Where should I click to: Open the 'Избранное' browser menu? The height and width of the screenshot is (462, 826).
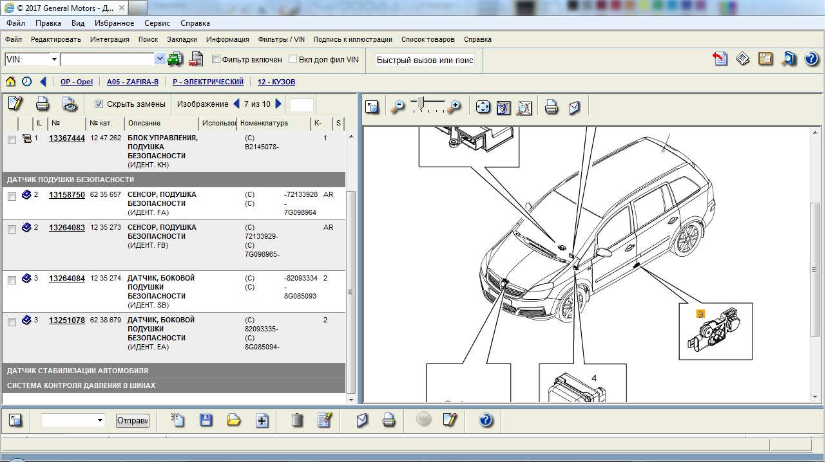(x=114, y=23)
